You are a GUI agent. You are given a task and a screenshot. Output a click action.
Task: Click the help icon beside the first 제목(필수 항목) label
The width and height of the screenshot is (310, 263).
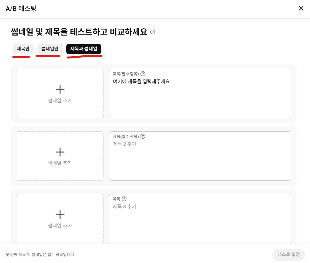[x=143, y=74]
